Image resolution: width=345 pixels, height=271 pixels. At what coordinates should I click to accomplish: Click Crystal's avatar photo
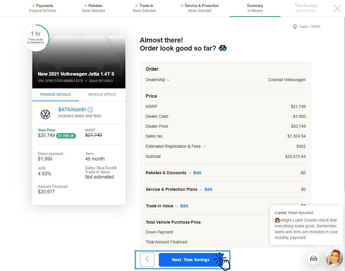pos(334,258)
